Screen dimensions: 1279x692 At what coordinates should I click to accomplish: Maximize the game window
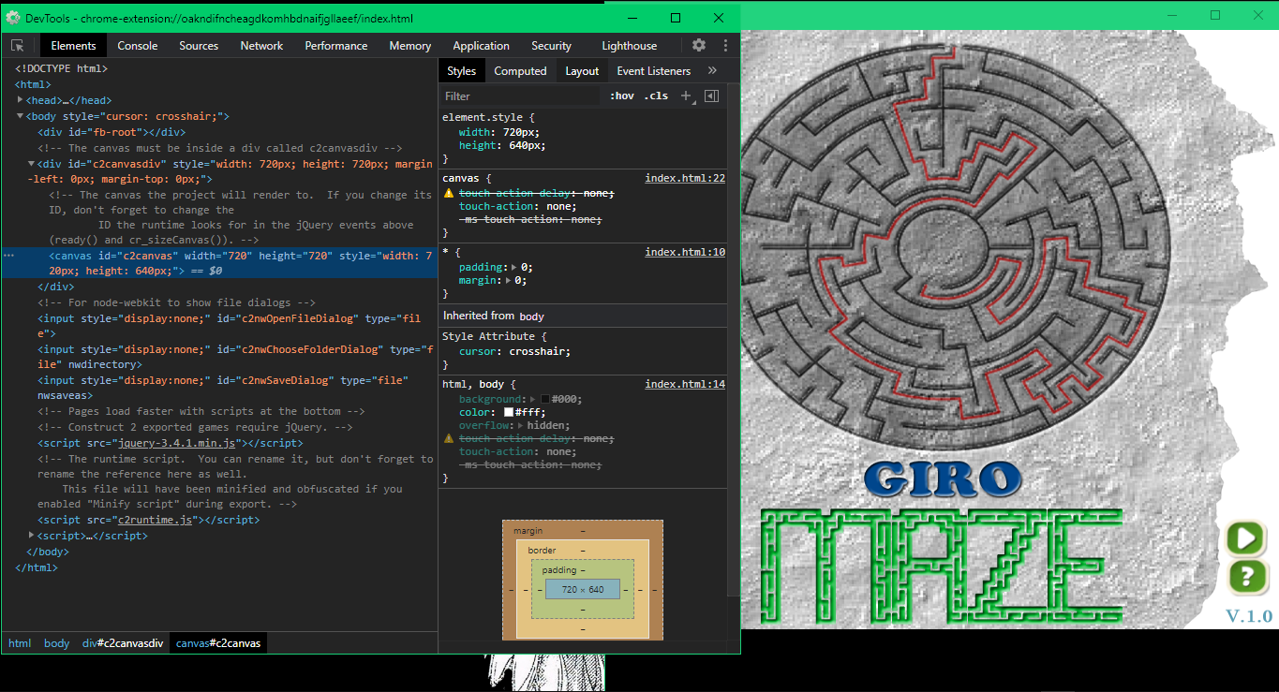coord(1215,15)
